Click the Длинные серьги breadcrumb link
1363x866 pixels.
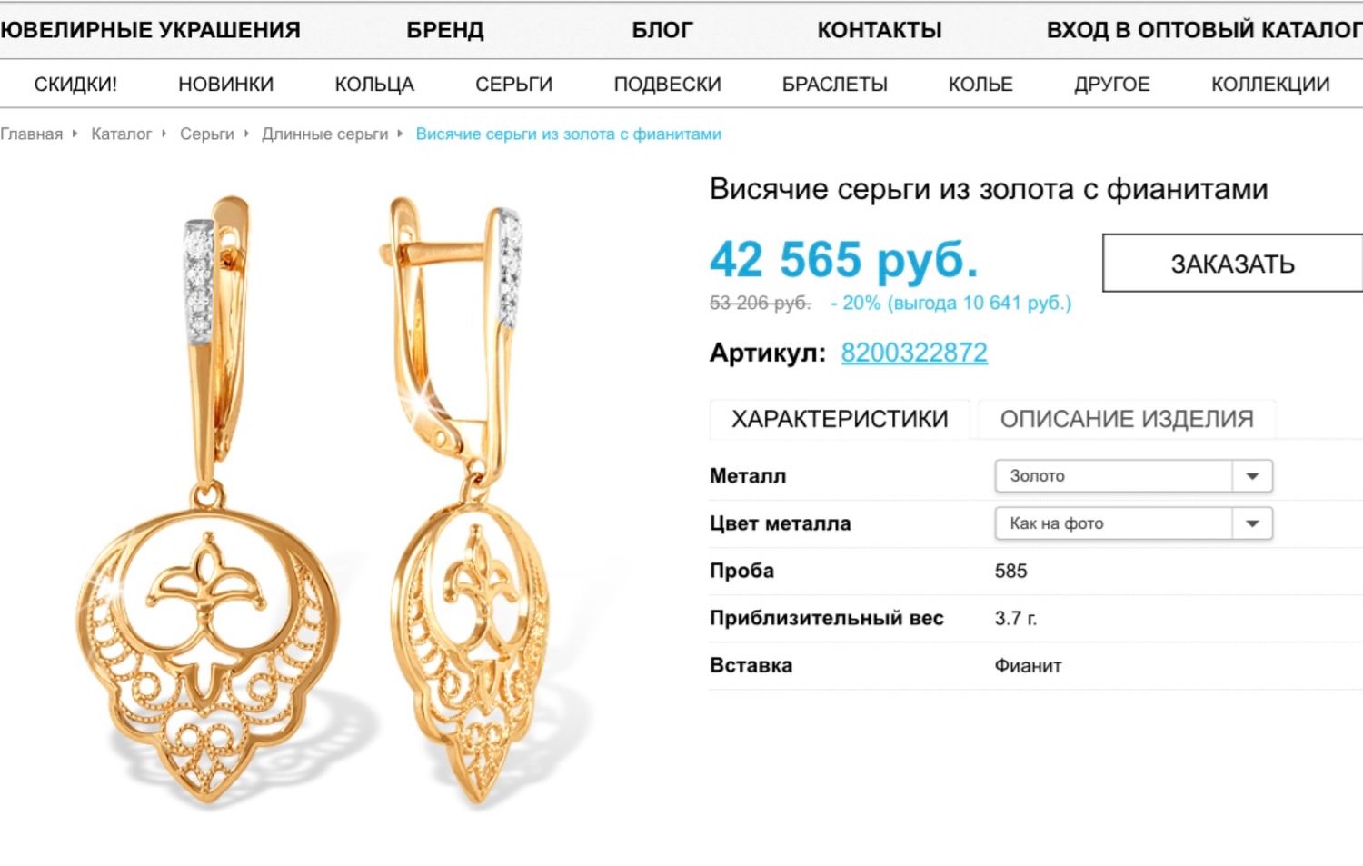[324, 134]
